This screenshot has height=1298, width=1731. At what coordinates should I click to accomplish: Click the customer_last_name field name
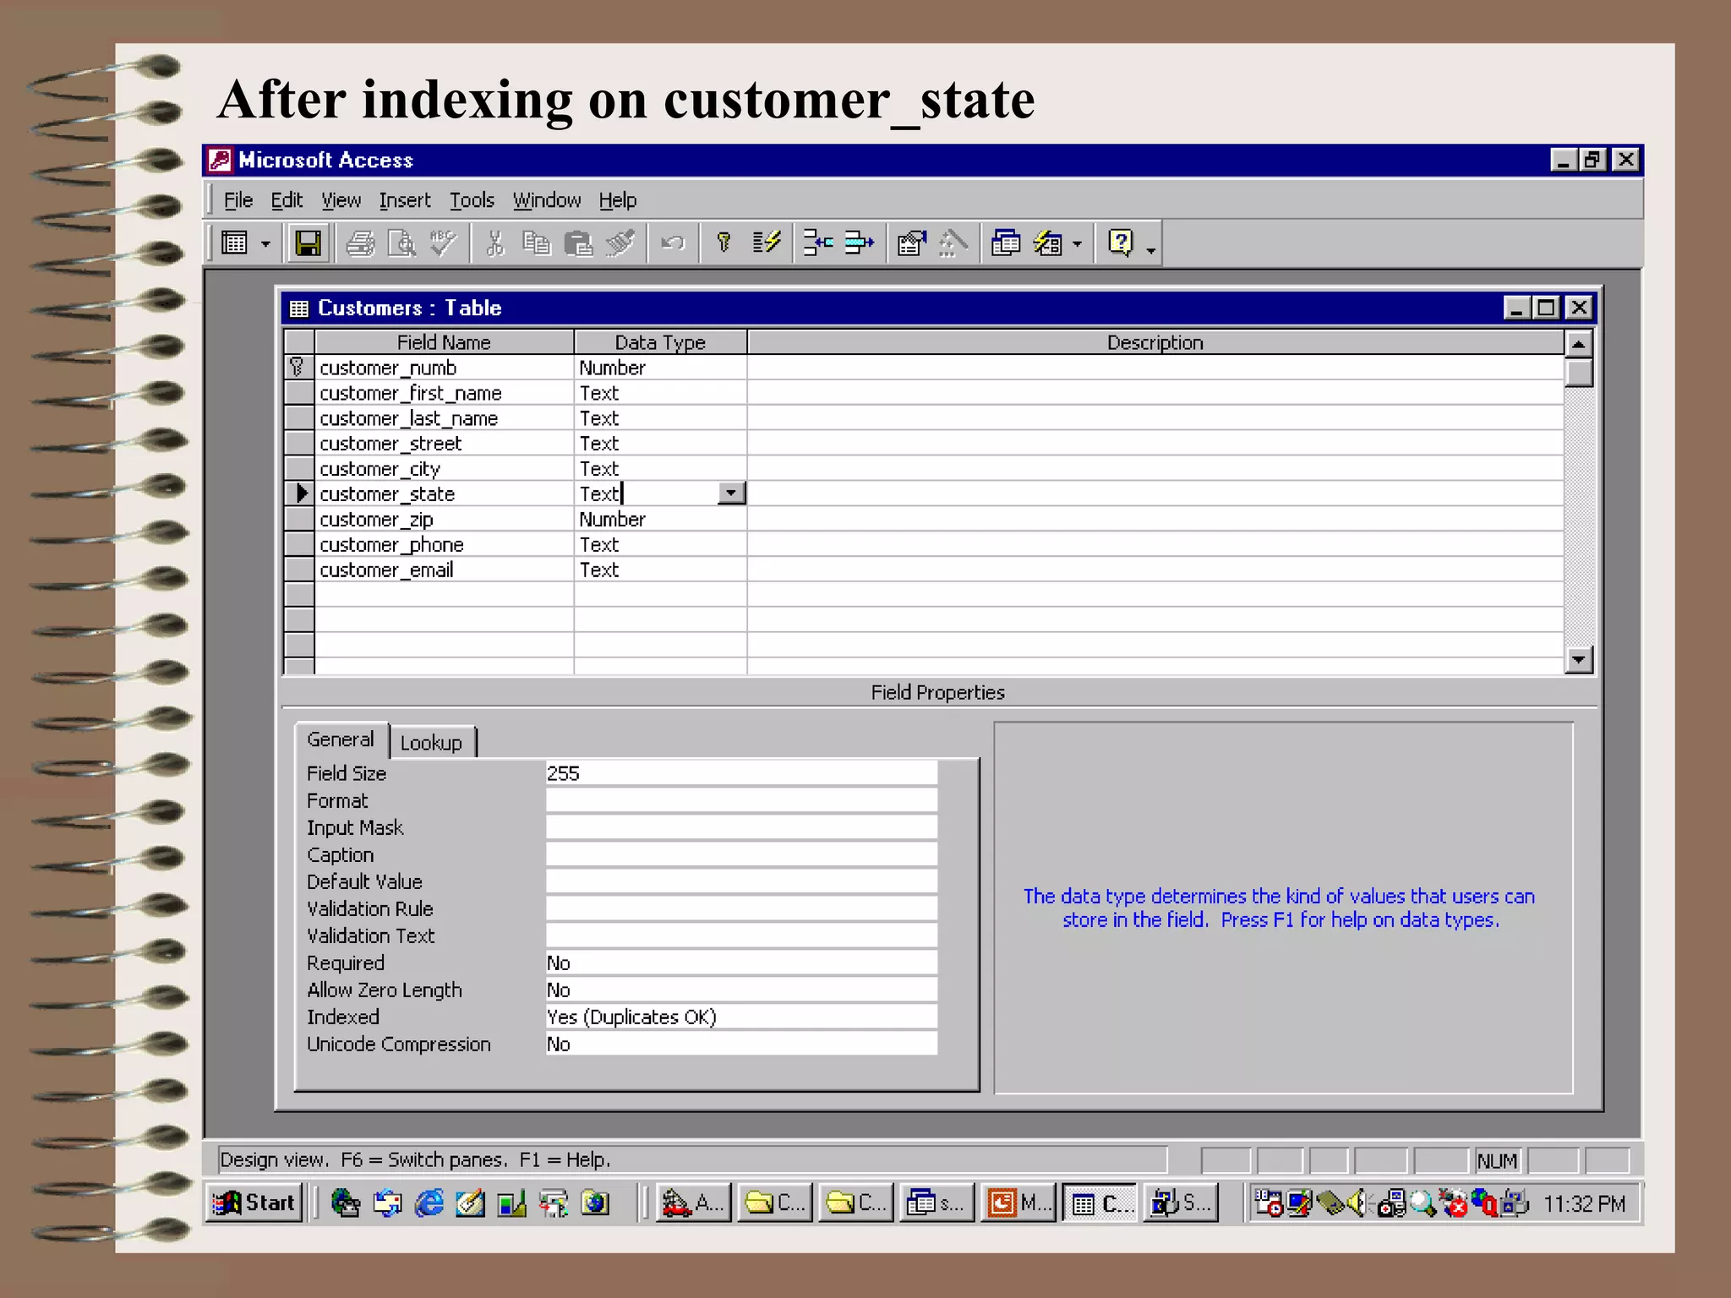point(409,418)
